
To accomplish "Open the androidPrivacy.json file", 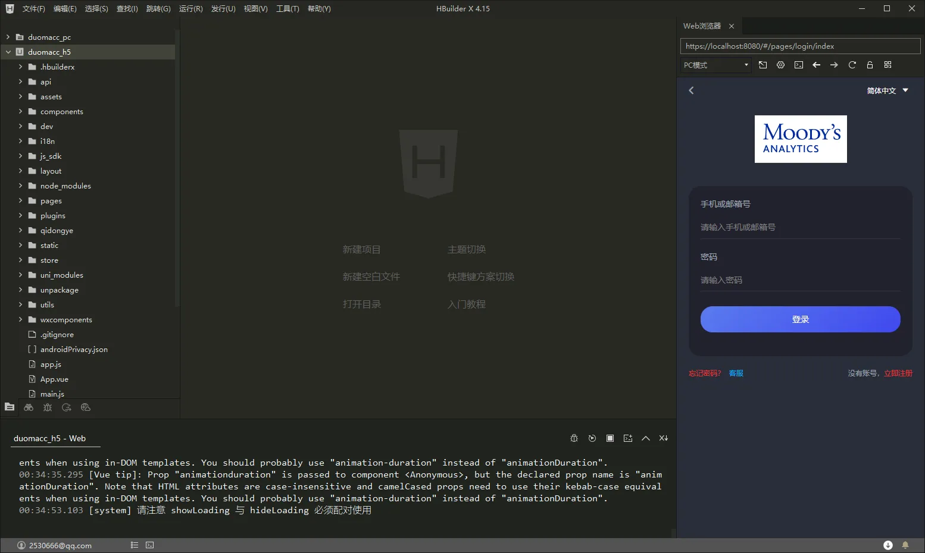I will tap(74, 349).
